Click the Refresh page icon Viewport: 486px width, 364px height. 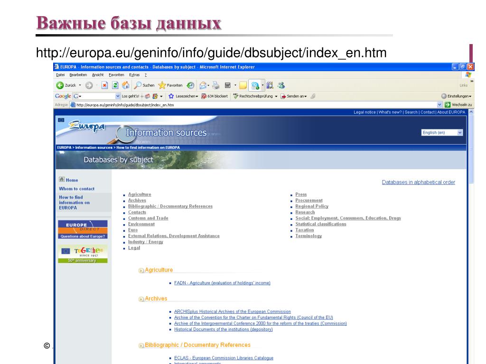[115, 85]
